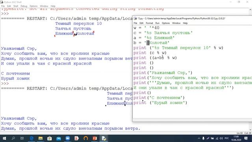Click code line print ((a+b) % w)

[155, 58]
